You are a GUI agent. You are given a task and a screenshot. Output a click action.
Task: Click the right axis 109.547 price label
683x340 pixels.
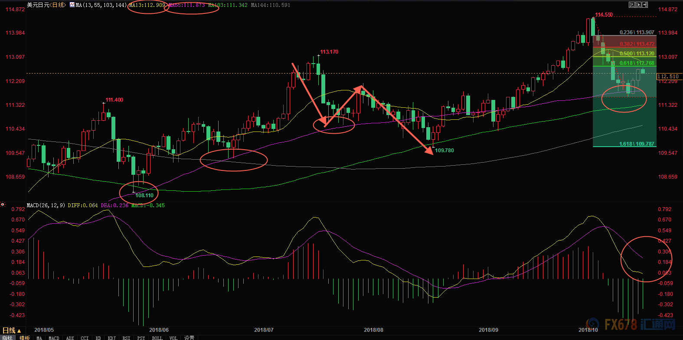click(668, 153)
